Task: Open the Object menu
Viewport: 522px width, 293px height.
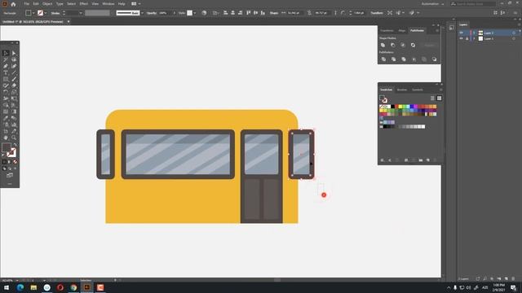Action: [47, 3]
